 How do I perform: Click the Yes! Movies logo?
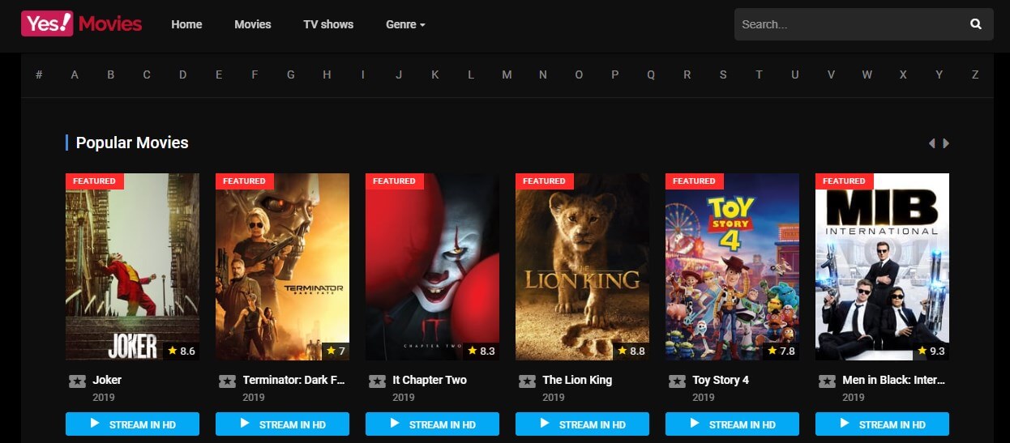point(81,23)
